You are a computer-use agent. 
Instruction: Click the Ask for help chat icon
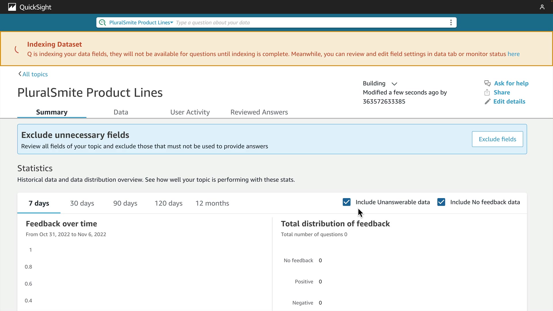click(487, 83)
